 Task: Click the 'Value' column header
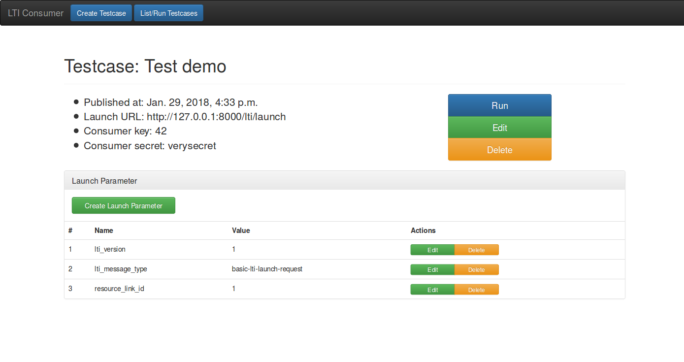pyautogui.click(x=241, y=230)
